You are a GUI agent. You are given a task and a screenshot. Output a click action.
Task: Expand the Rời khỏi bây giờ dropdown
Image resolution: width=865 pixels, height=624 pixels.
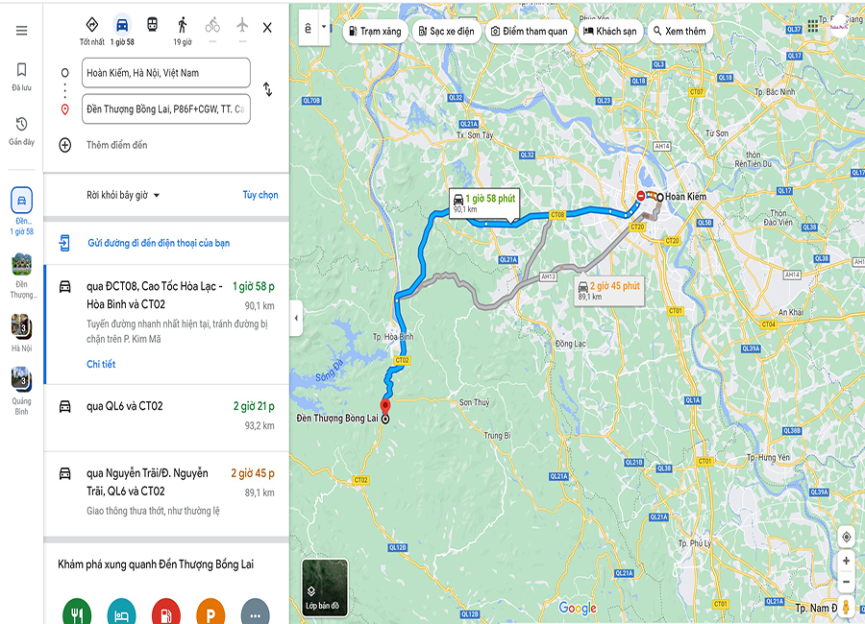pyautogui.click(x=124, y=195)
